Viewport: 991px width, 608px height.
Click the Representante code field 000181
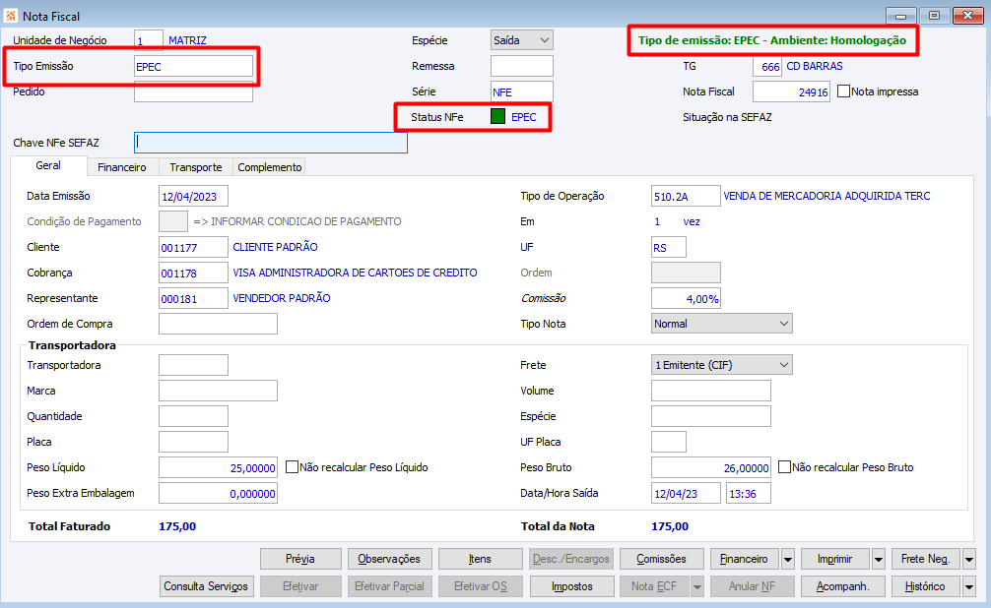(193, 299)
